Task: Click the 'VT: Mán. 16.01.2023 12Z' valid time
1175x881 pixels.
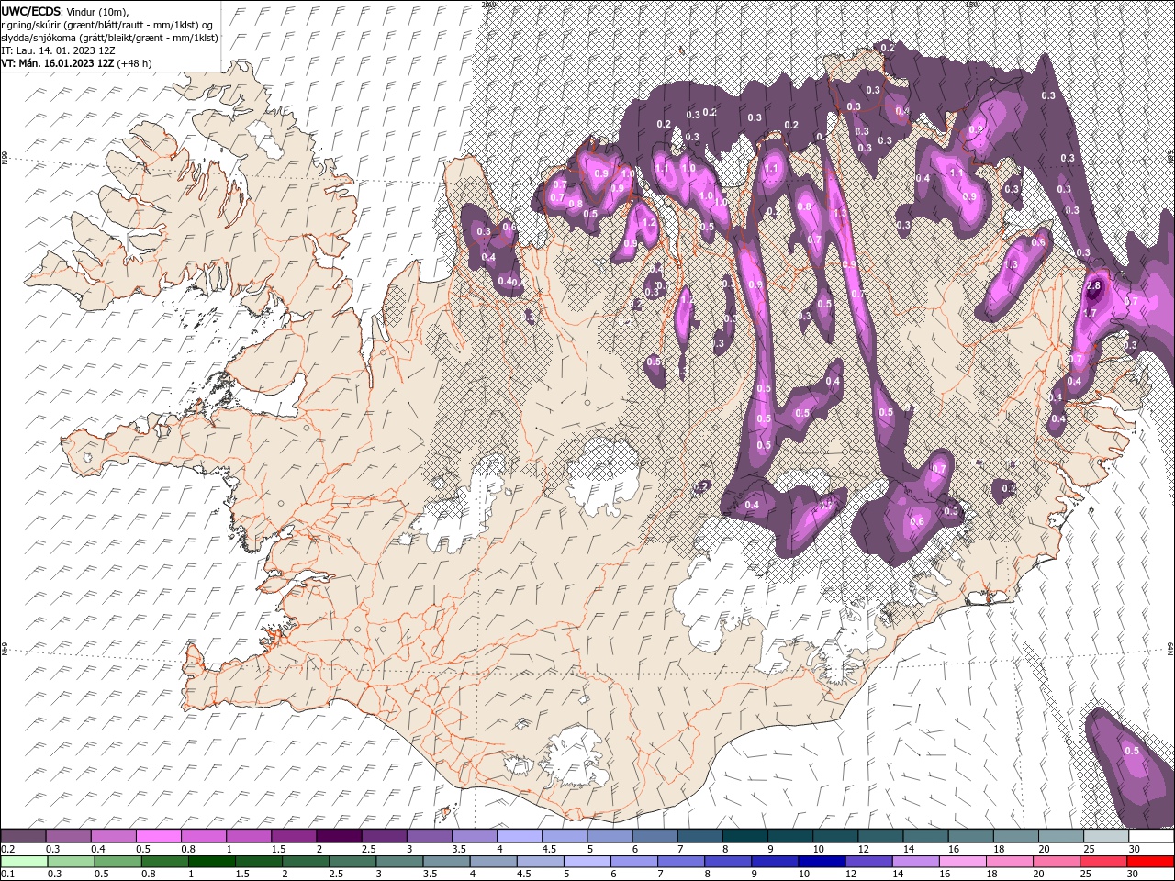Action: click(x=58, y=63)
